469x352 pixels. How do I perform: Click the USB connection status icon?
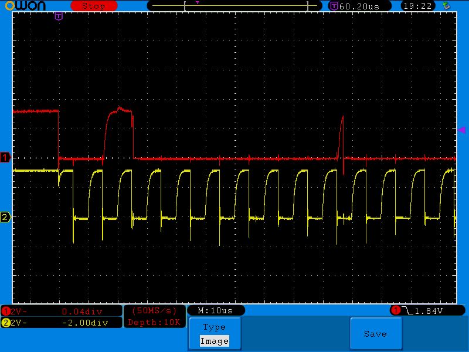[x=447, y=6]
